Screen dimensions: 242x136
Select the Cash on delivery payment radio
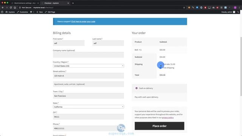point(137,88)
